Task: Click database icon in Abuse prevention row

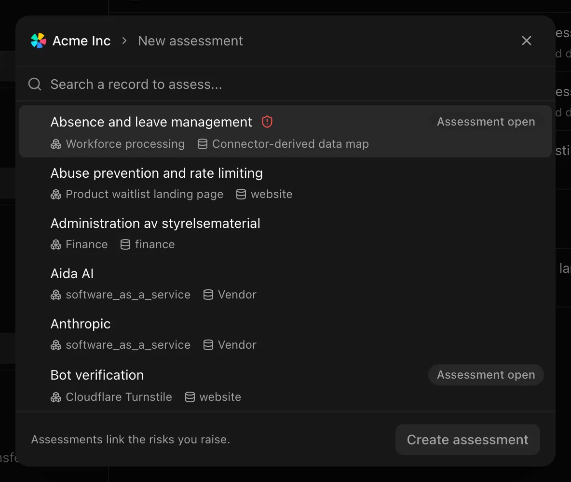Action: [x=241, y=194]
